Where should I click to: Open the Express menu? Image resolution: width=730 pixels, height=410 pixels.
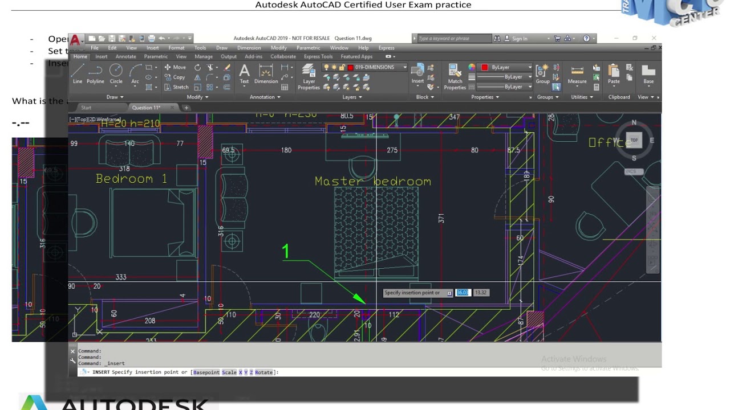tap(386, 48)
